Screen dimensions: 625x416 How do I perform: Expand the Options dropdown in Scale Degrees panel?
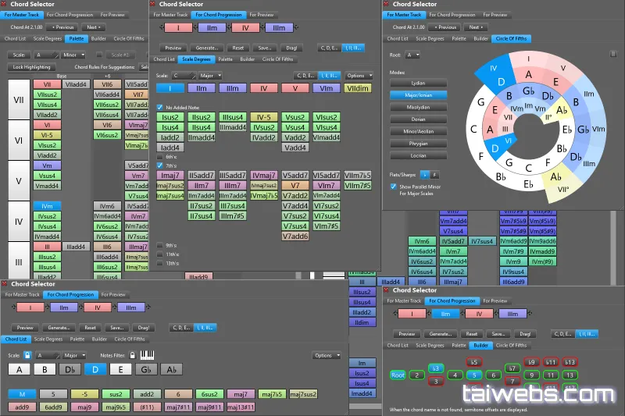coord(359,76)
